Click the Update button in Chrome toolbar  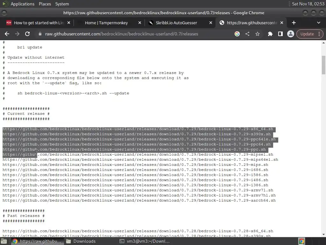tap(307, 34)
